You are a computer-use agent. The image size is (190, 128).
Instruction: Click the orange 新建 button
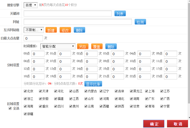51,30
